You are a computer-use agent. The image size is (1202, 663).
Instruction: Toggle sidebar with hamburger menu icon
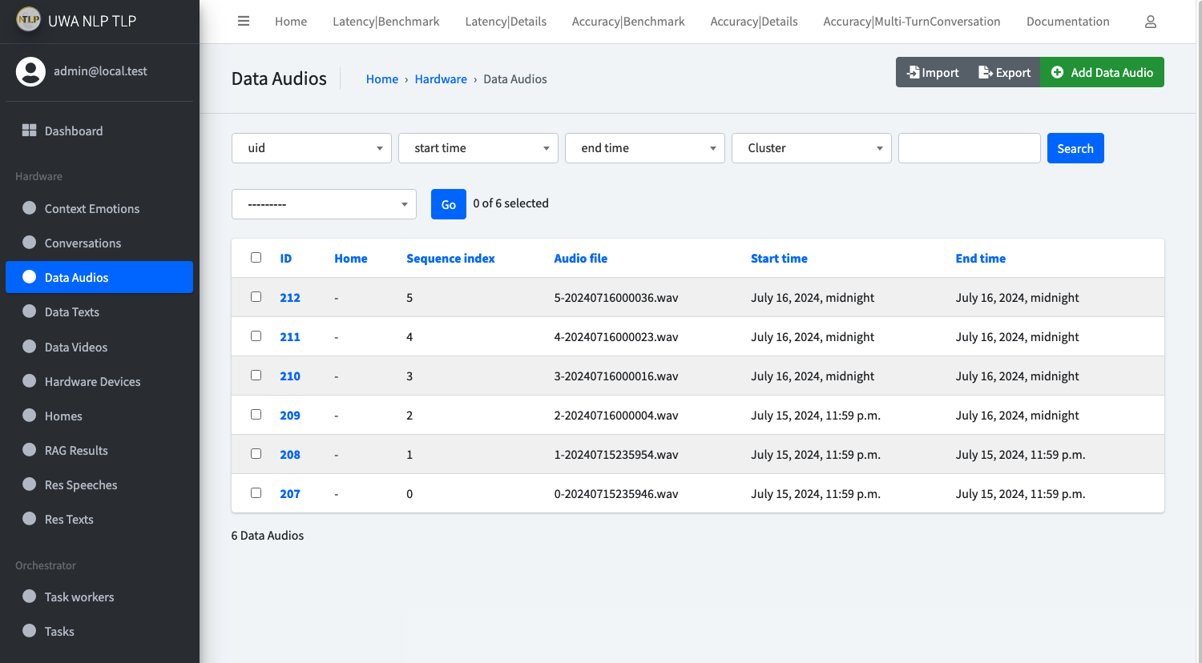point(244,21)
